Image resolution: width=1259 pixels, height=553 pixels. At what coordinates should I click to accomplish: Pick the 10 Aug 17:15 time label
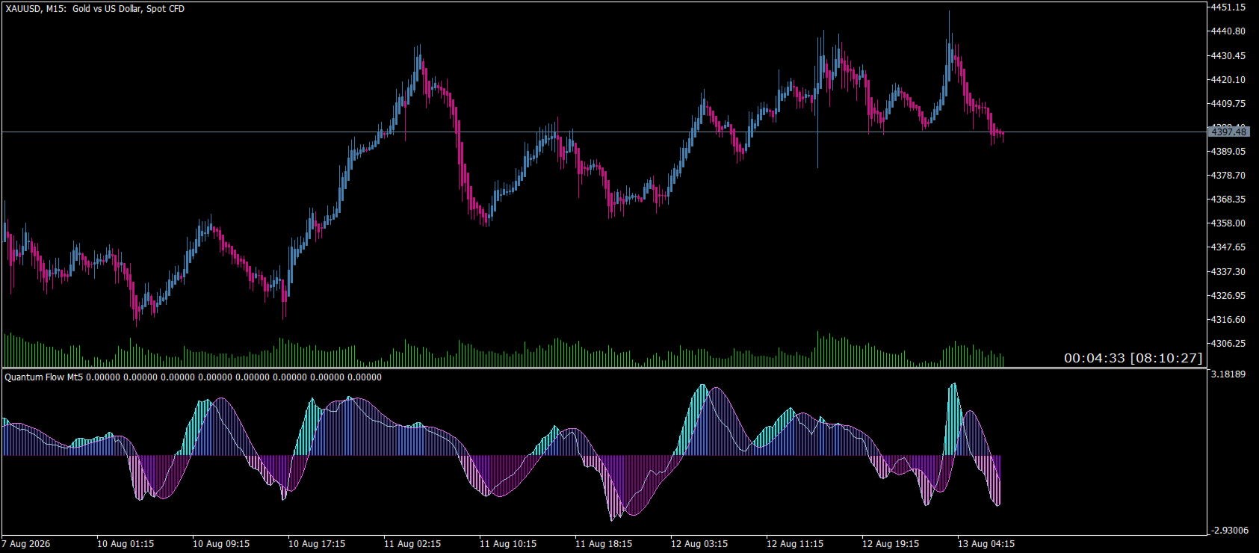317,544
